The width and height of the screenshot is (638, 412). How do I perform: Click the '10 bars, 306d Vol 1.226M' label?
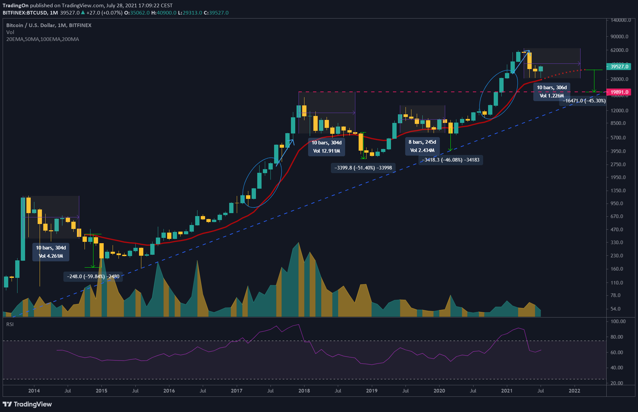point(552,92)
